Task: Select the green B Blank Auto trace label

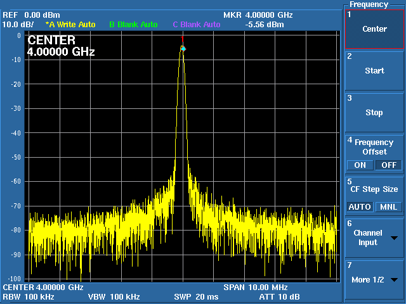Action: pyautogui.click(x=133, y=25)
